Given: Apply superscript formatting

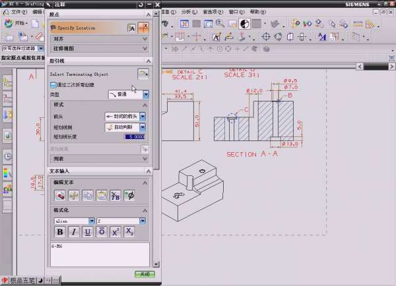Looking at the screenshot, I should tap(115, 231).
